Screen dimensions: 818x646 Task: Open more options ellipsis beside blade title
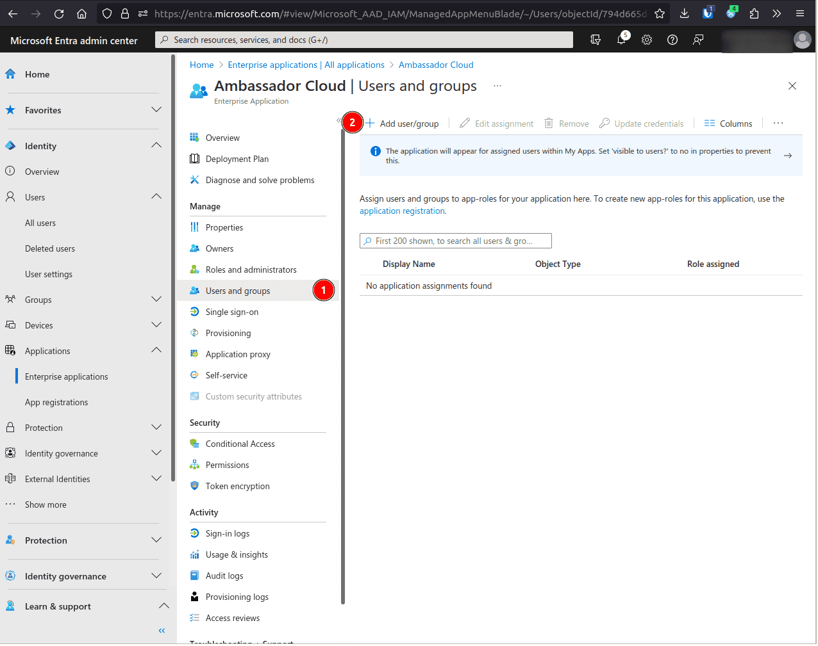(x=497, y=86)
